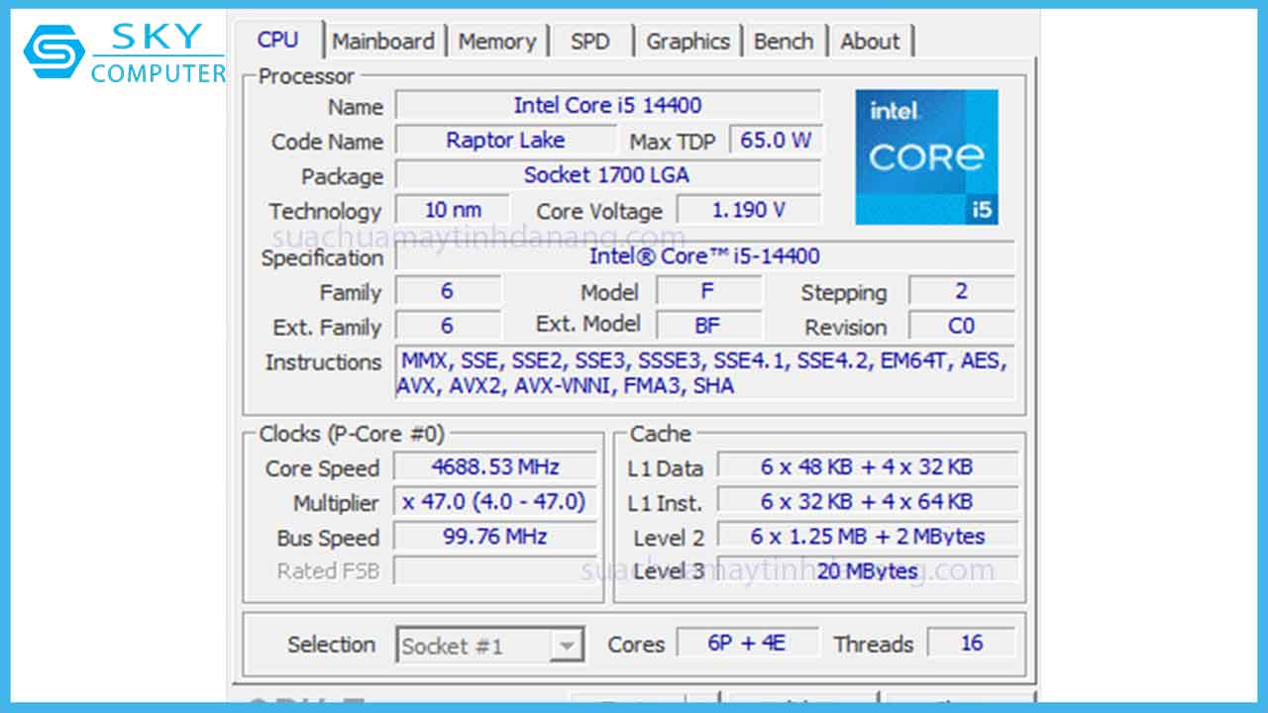The image size is (1268, 713).
Task: Select the currently active CPU tab
Action: click(x=278, y=41)
